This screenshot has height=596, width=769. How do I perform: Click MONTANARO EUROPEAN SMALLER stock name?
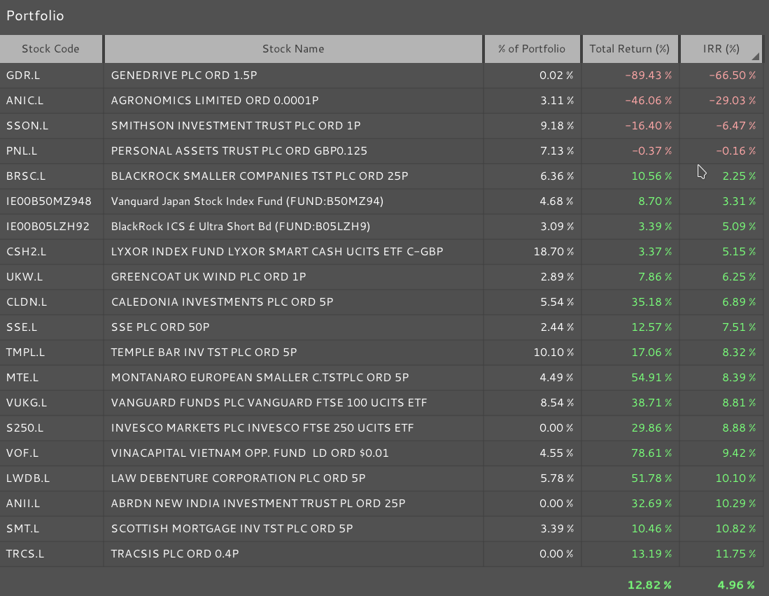[260, 378]
